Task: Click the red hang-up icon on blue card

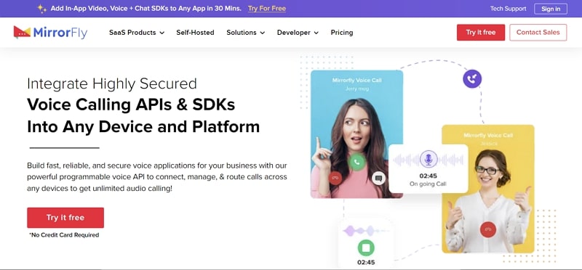Action: pos(335,178)
